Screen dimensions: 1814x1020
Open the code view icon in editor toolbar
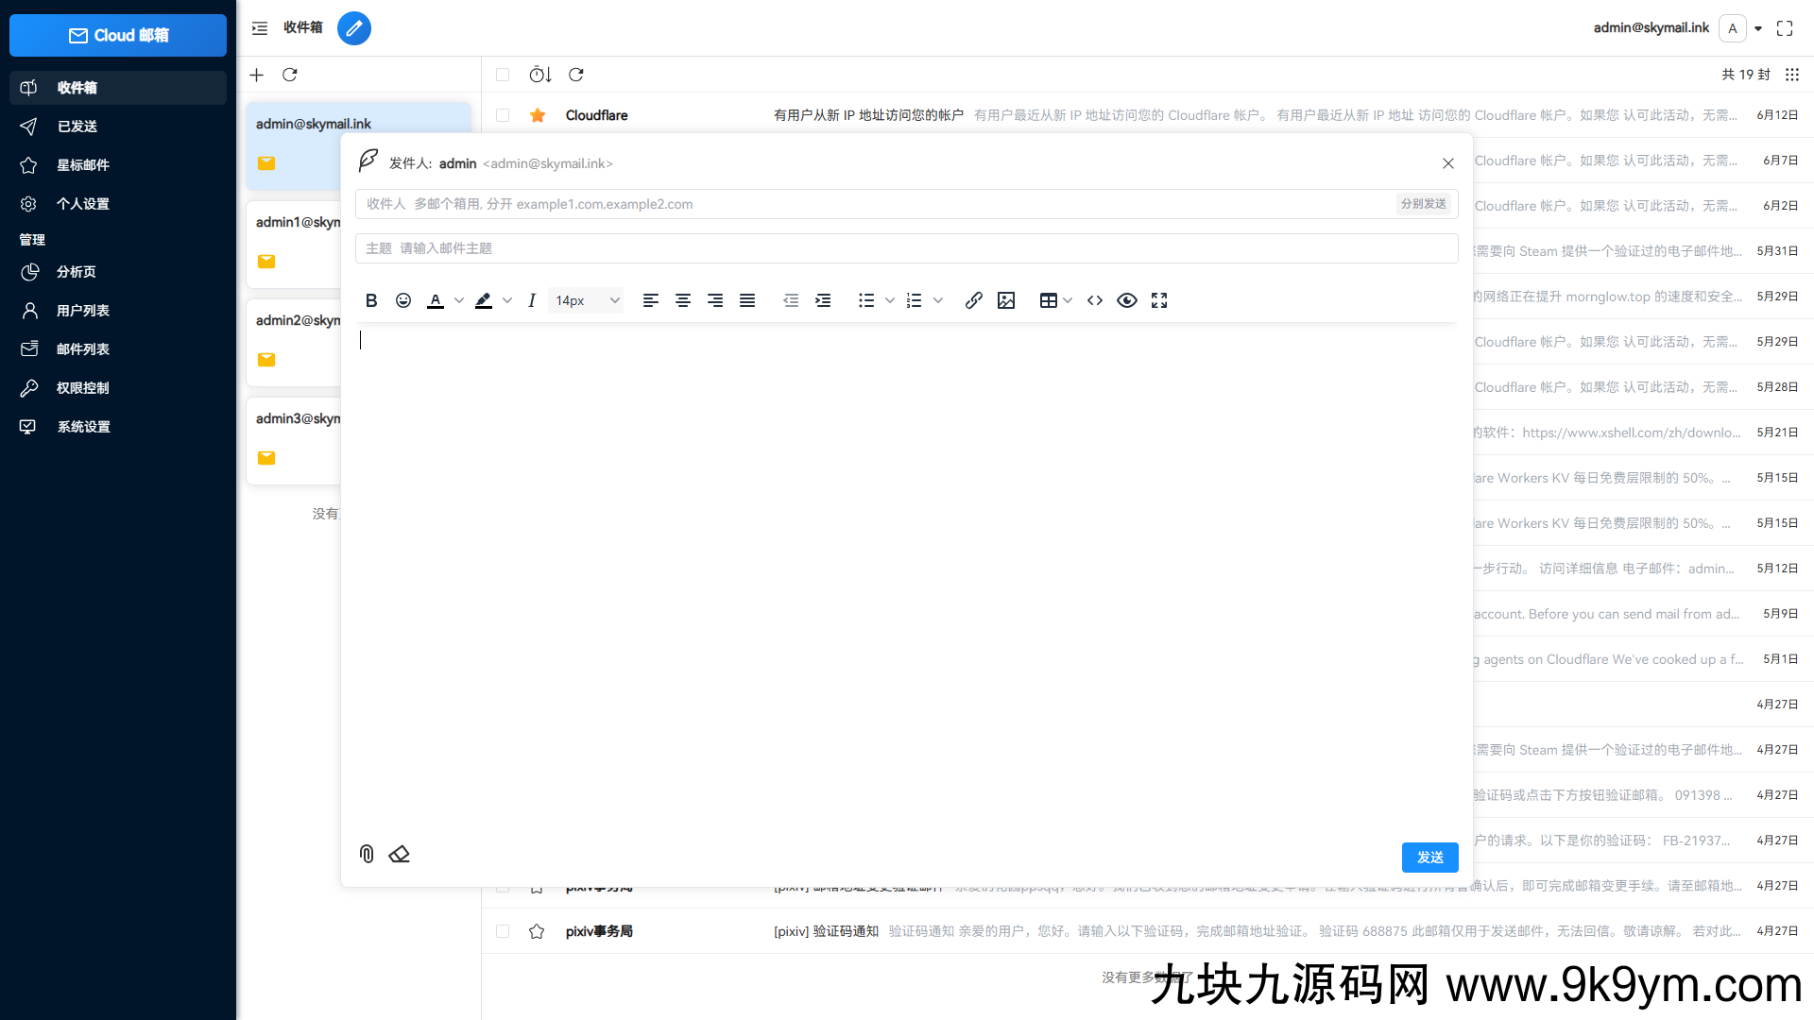(1094, 300)
